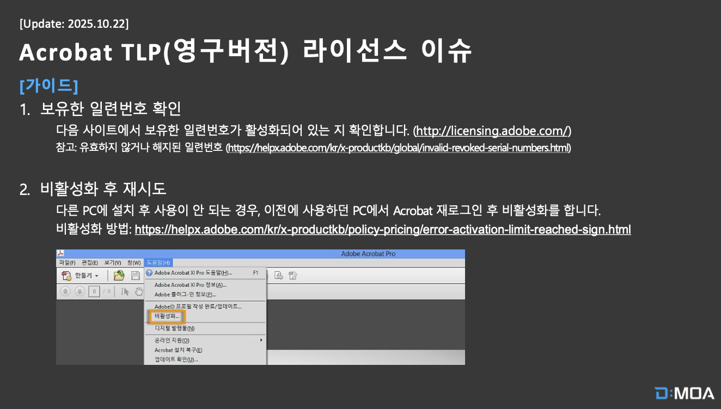Click the page number input field

point(94,291)
